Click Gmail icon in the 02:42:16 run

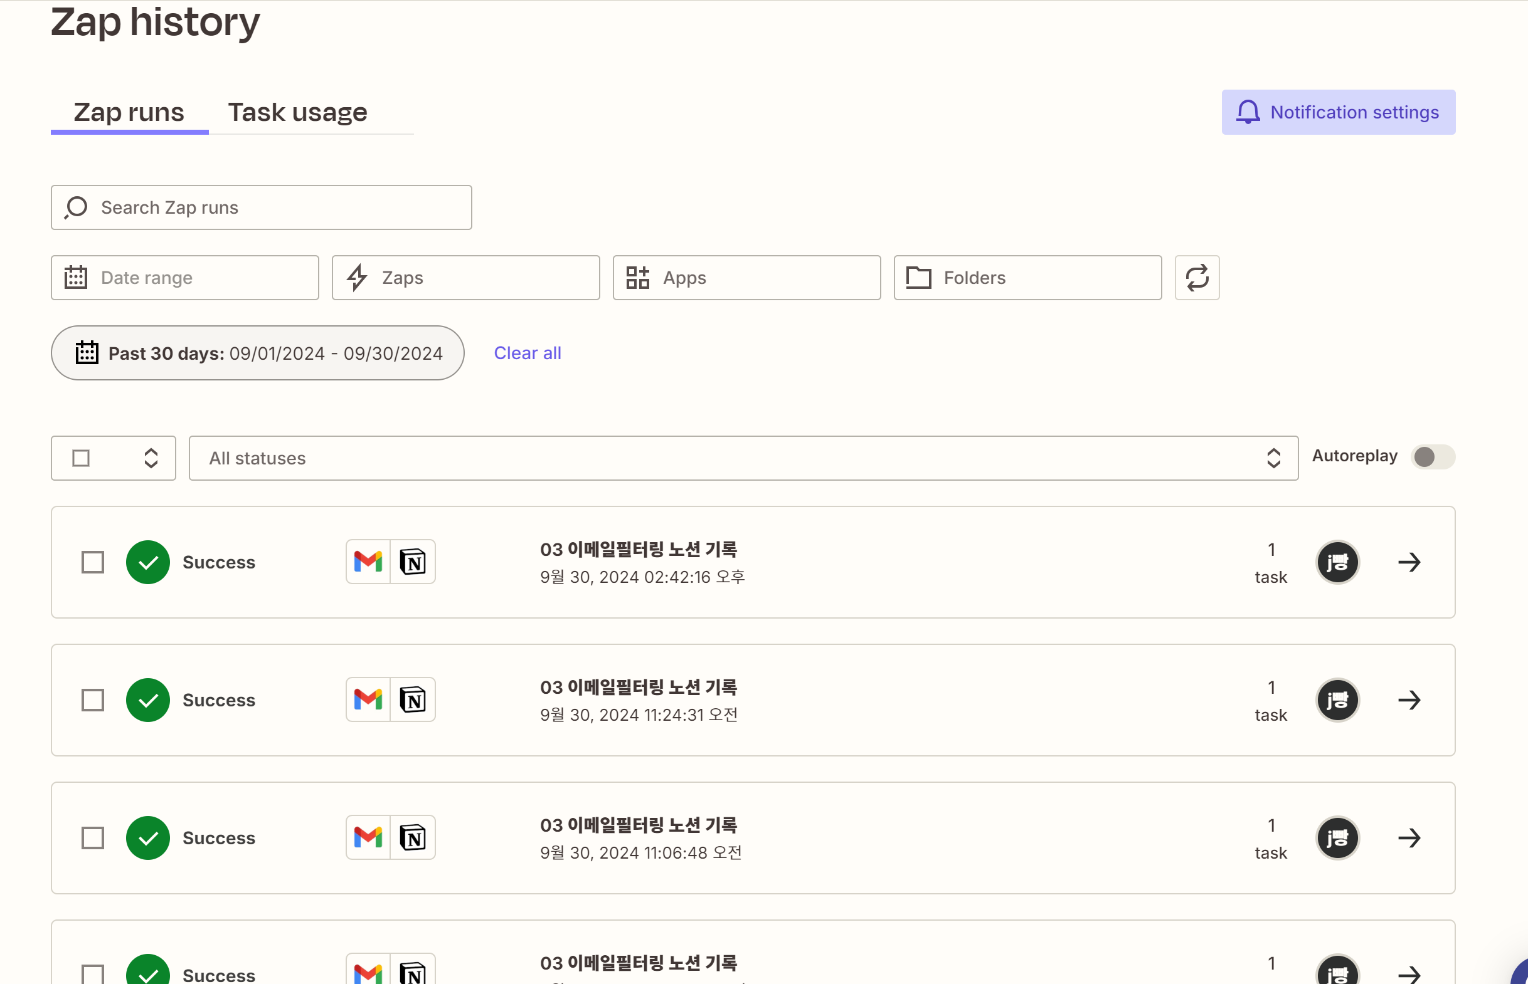tap(368, 562)
